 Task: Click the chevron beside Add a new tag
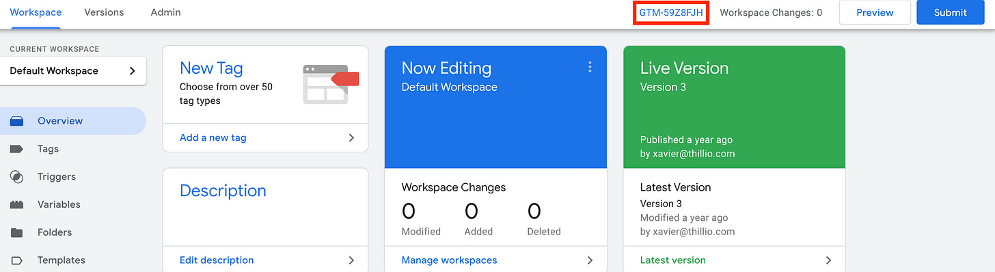351,137
